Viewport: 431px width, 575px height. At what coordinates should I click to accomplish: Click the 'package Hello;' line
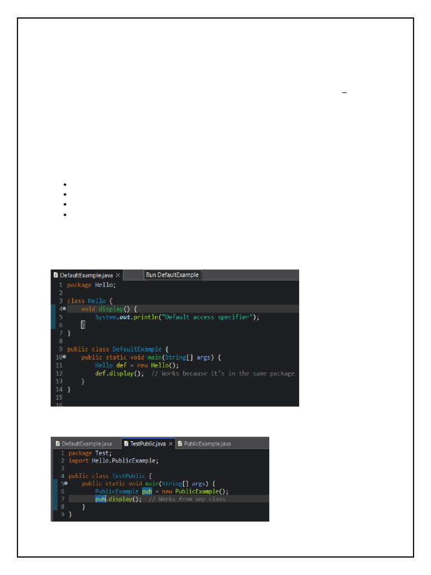[x=91, y=285]
